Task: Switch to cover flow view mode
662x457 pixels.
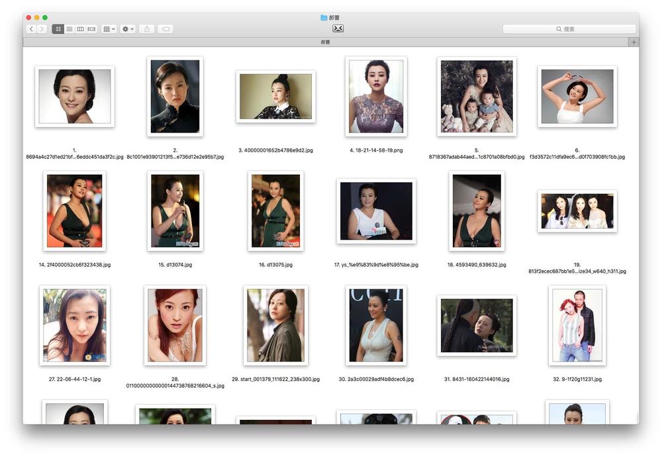Action: tap(91, 28)
